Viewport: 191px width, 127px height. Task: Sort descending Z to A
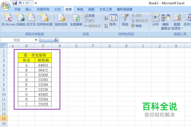pyautogui.click(x=106, y=26)
